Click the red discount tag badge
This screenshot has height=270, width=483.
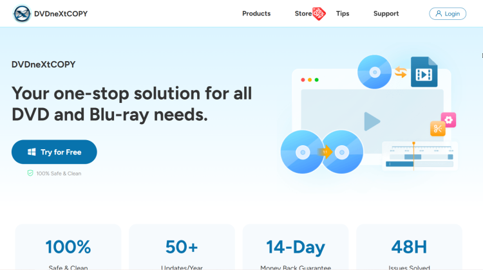pos(319,14)
